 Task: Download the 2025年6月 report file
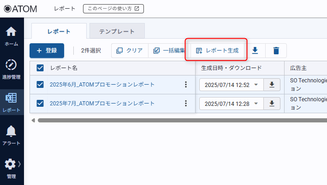tap(272, 85)
